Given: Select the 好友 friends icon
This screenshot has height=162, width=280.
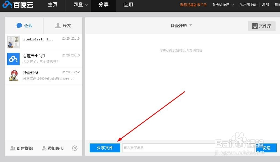Looking at the screenshot, I should point(58,26).
